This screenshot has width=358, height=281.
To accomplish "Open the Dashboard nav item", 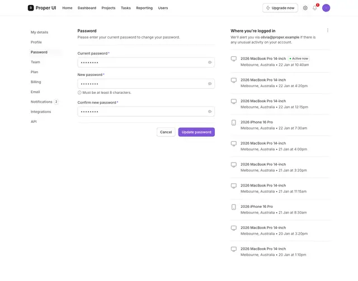I will click(87, 8).
